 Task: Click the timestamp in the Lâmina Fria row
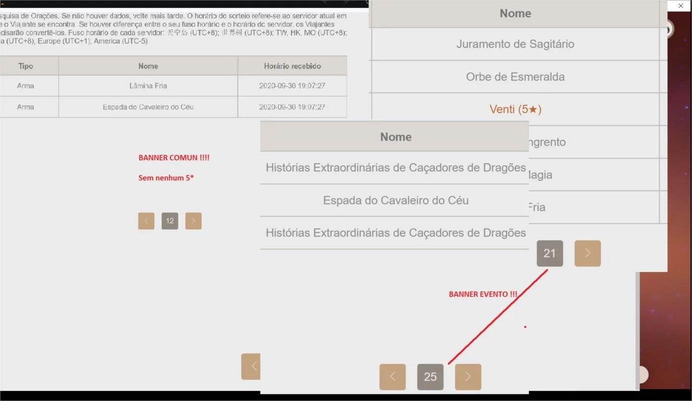292,86
